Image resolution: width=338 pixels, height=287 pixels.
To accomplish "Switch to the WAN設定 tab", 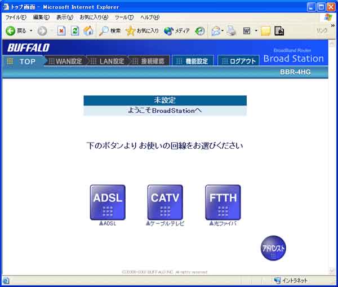I will [66, 61].
